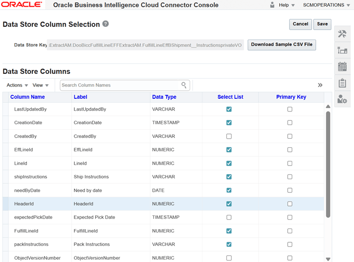This screenshot has width=354, height=262.
Task: Open the calendar schedule sidebar icon
Action: [342, 67]
